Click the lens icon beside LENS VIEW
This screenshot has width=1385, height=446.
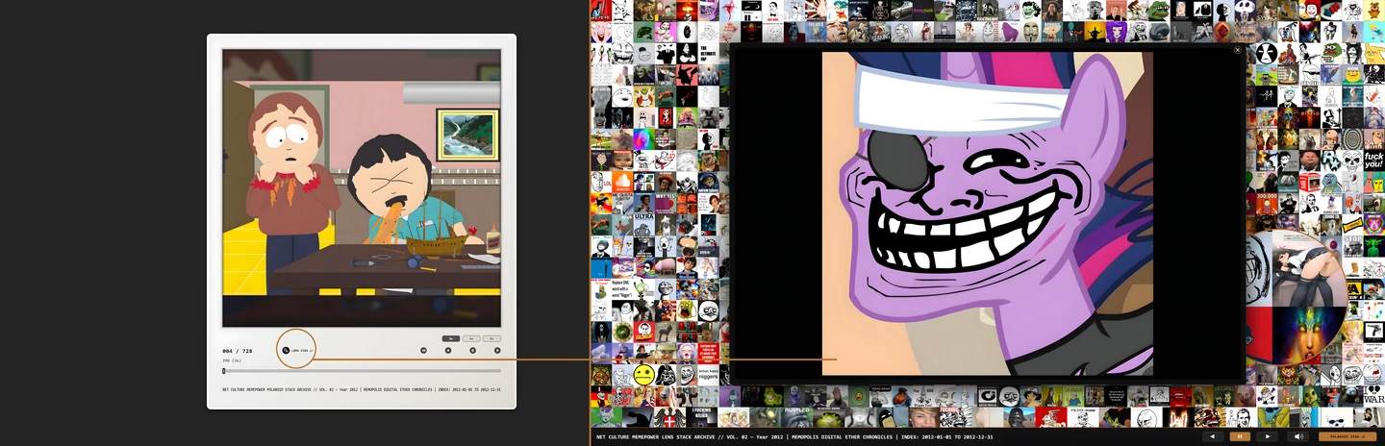(x=286, y=350)
